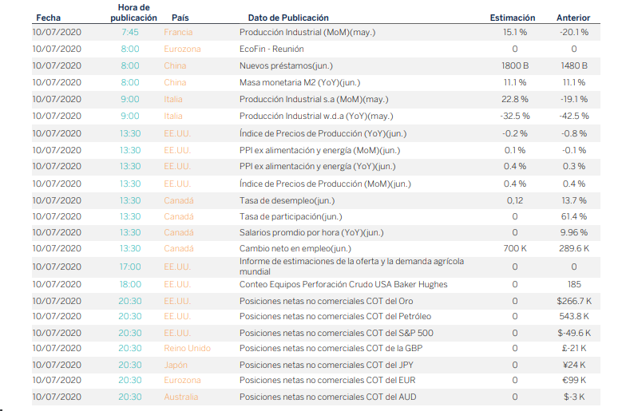
Task: Select the 7:45 publication time
Action: point(129,32)
